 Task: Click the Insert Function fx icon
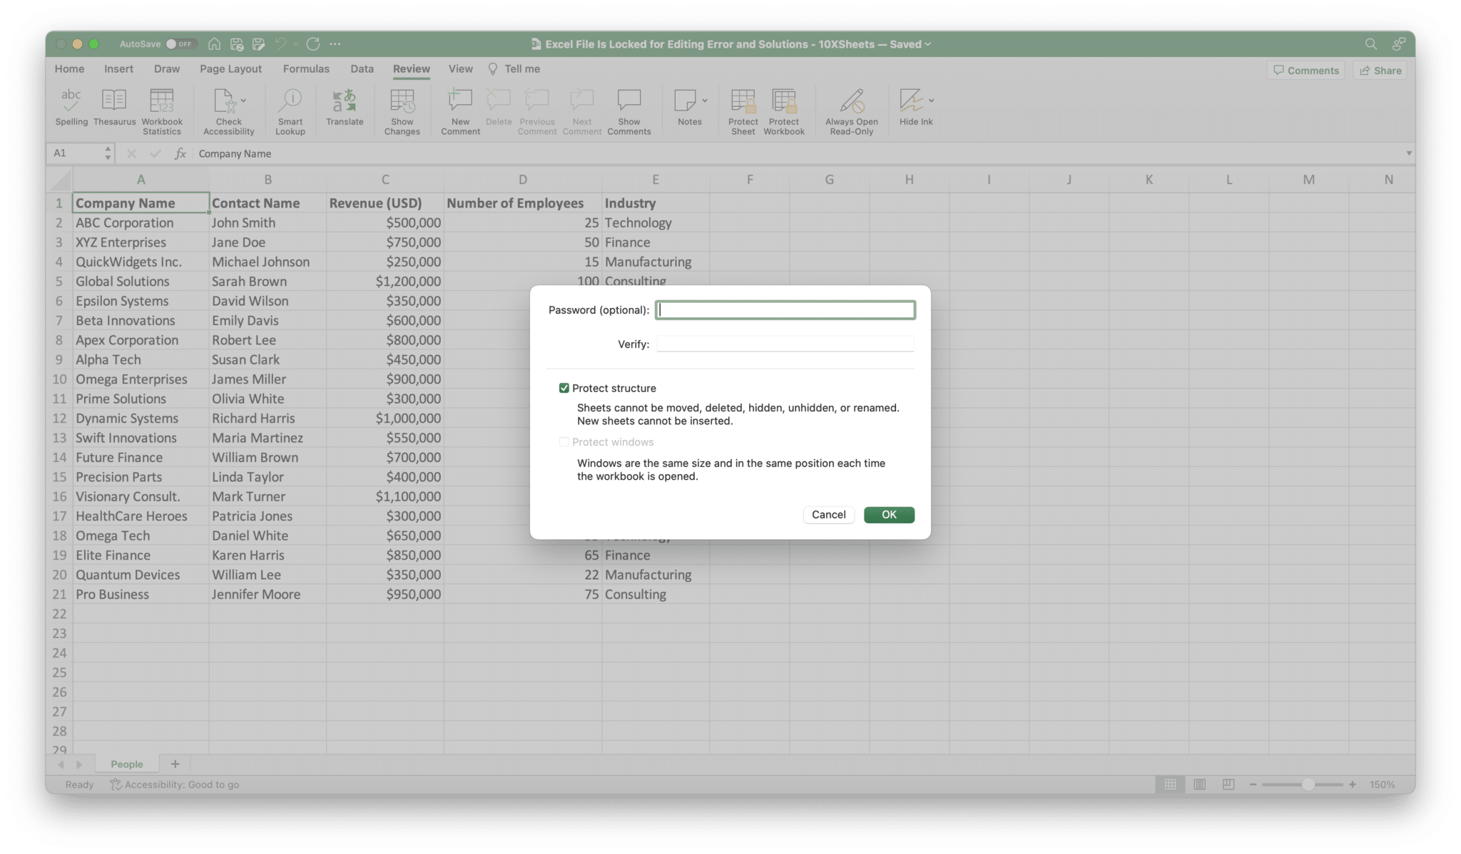click(180, 153)
